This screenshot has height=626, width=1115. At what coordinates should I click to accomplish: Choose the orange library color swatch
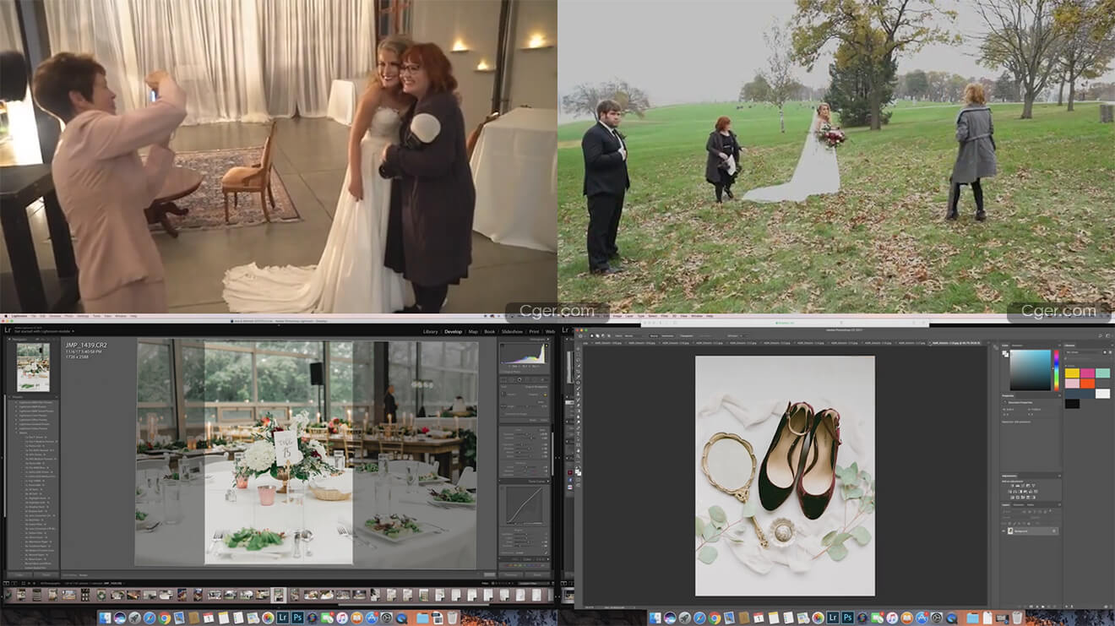coord(1087,383)
